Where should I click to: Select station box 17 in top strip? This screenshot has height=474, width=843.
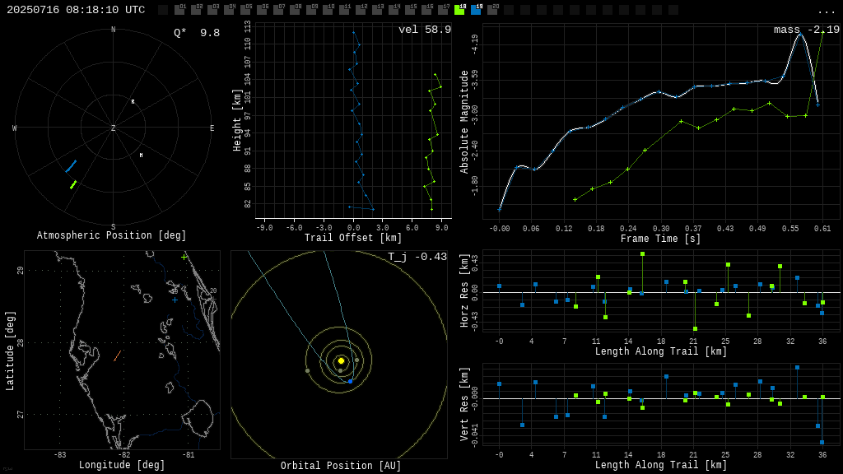(x=443, y=10)
